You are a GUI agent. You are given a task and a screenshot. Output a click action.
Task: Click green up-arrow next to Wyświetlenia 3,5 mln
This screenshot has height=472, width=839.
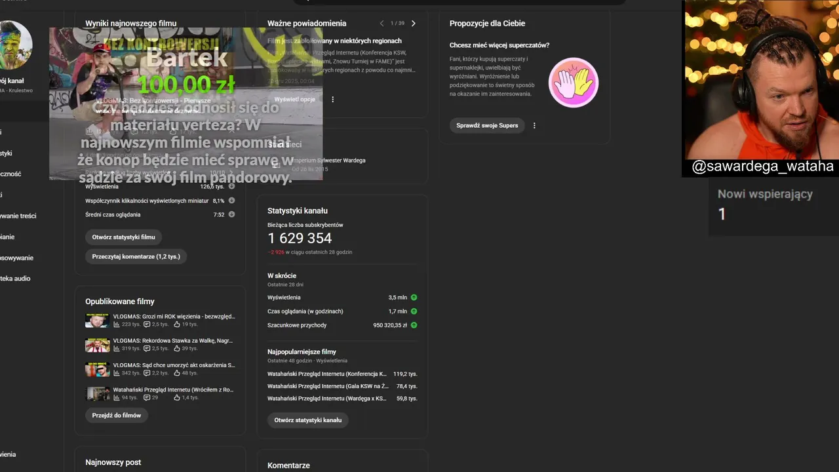414,298
